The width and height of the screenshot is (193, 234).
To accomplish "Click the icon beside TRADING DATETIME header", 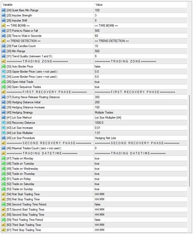I will click(3, 153).
